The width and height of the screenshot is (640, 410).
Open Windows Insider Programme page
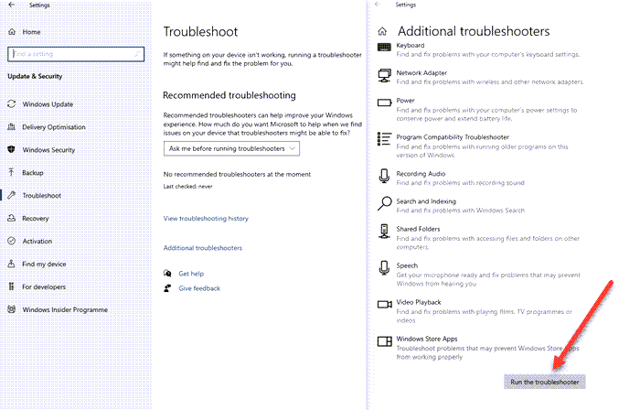pyautogui.click(x=65, y=310)
